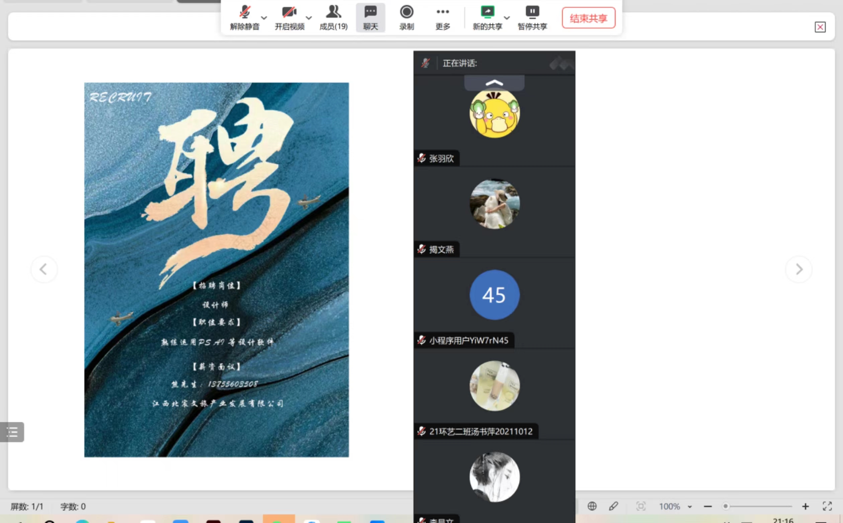Collapse participant video strip with up chevron
This screenshot has height=523, width=843.
click(x=494, y=83)
